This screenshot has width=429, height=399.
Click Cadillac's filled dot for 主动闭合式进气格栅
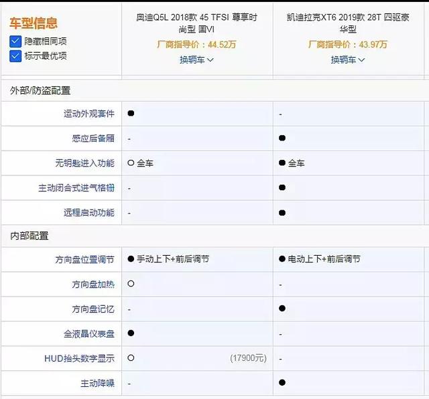tap(282, 187)
